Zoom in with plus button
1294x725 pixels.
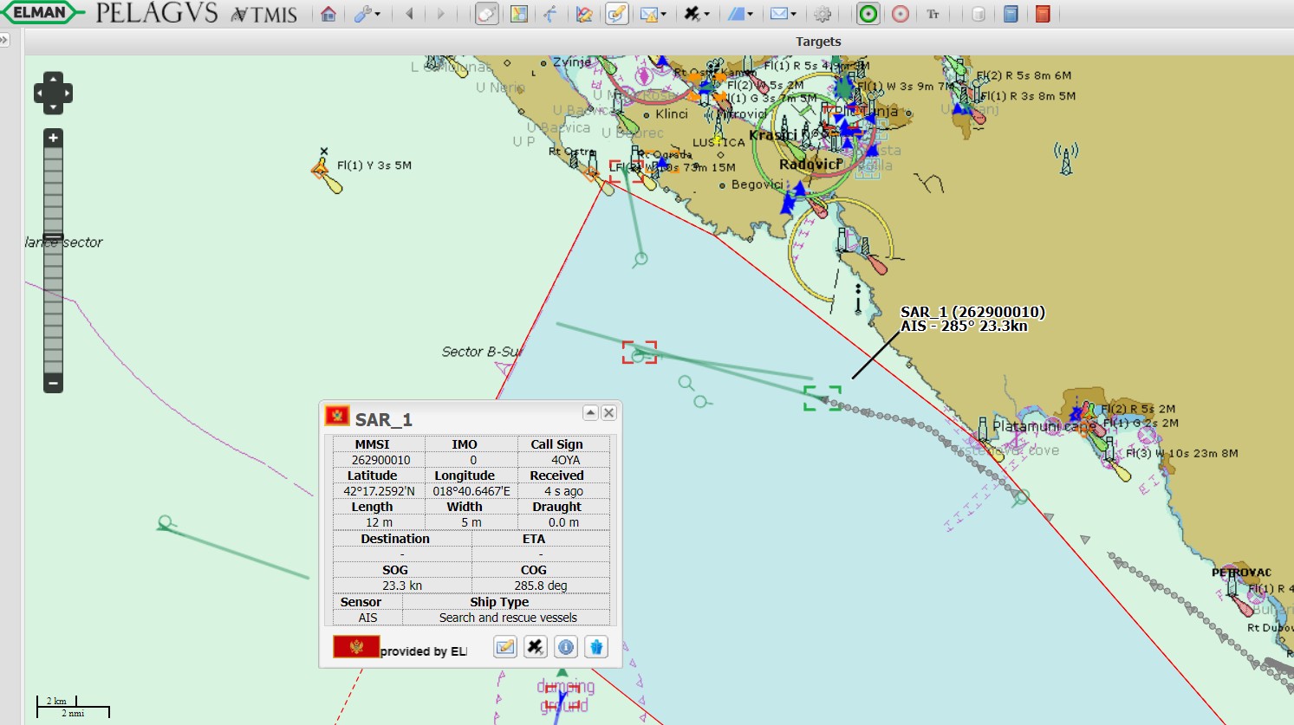[53, 138]
